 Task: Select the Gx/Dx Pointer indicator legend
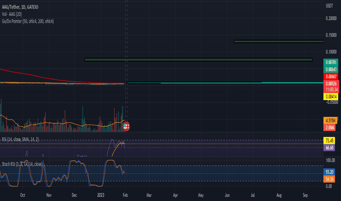point(28,21)
